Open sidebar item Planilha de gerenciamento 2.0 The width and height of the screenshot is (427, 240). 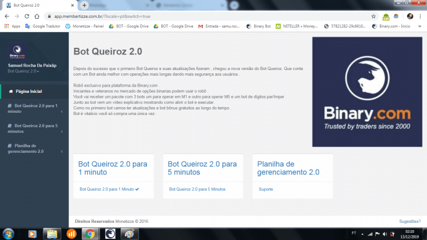[34, 148]
